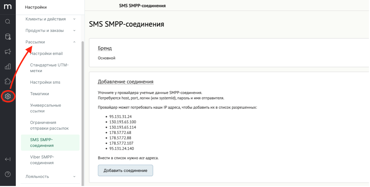Open the megaphone campaigns icon
The image size is (370, 187).
coord(8,52)
